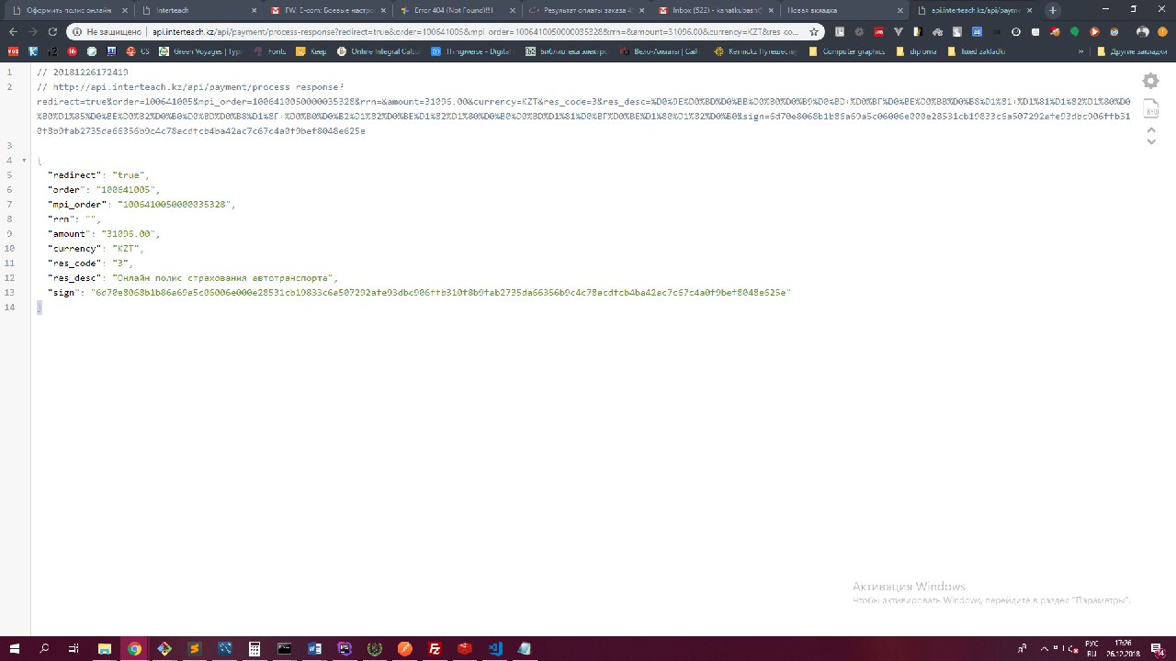Click the "mpi_order" JSON value
Image resolution: width=1176 pixels, height=661 pixels.
175,204
